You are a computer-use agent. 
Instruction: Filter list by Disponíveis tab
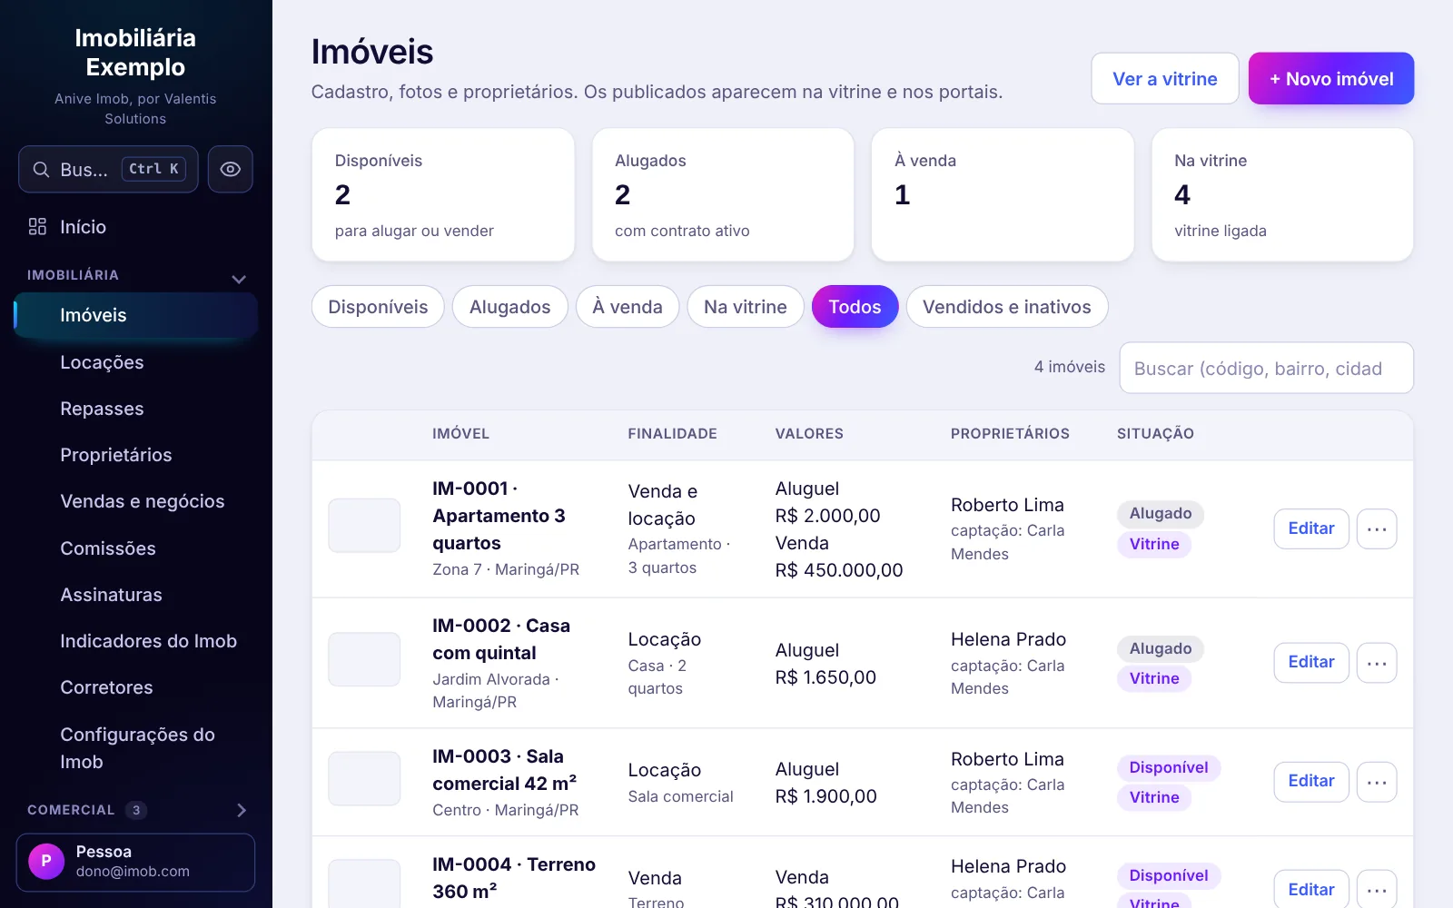point(378,307)
